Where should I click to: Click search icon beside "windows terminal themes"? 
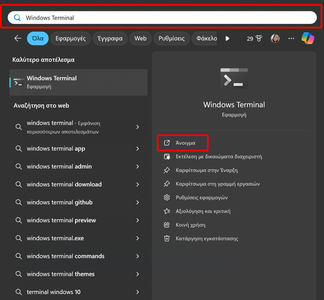click(x=19, y=274)
